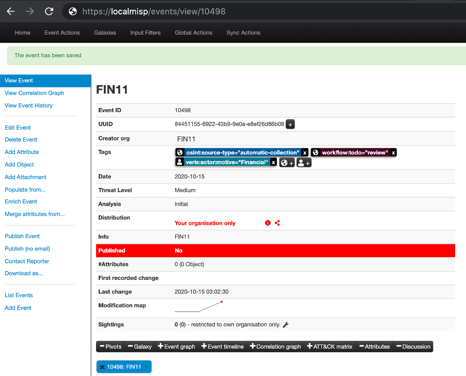Show the Correlation graph section

(x=275, y=347)
